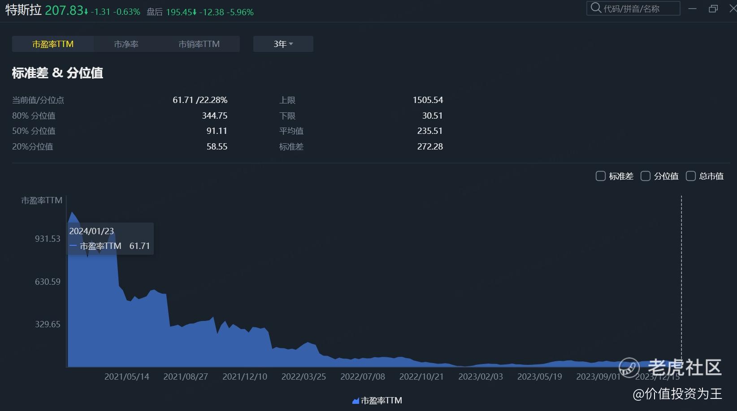
Task: Click the 平均值 value 235.51
Action: (x=430, y=131)
